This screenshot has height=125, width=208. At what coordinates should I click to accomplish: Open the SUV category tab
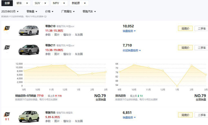click(37, 3)
